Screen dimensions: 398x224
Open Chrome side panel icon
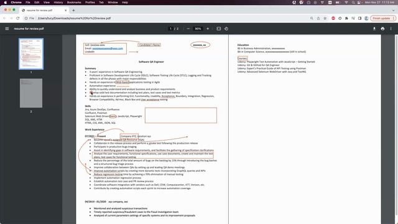(359, 18)
